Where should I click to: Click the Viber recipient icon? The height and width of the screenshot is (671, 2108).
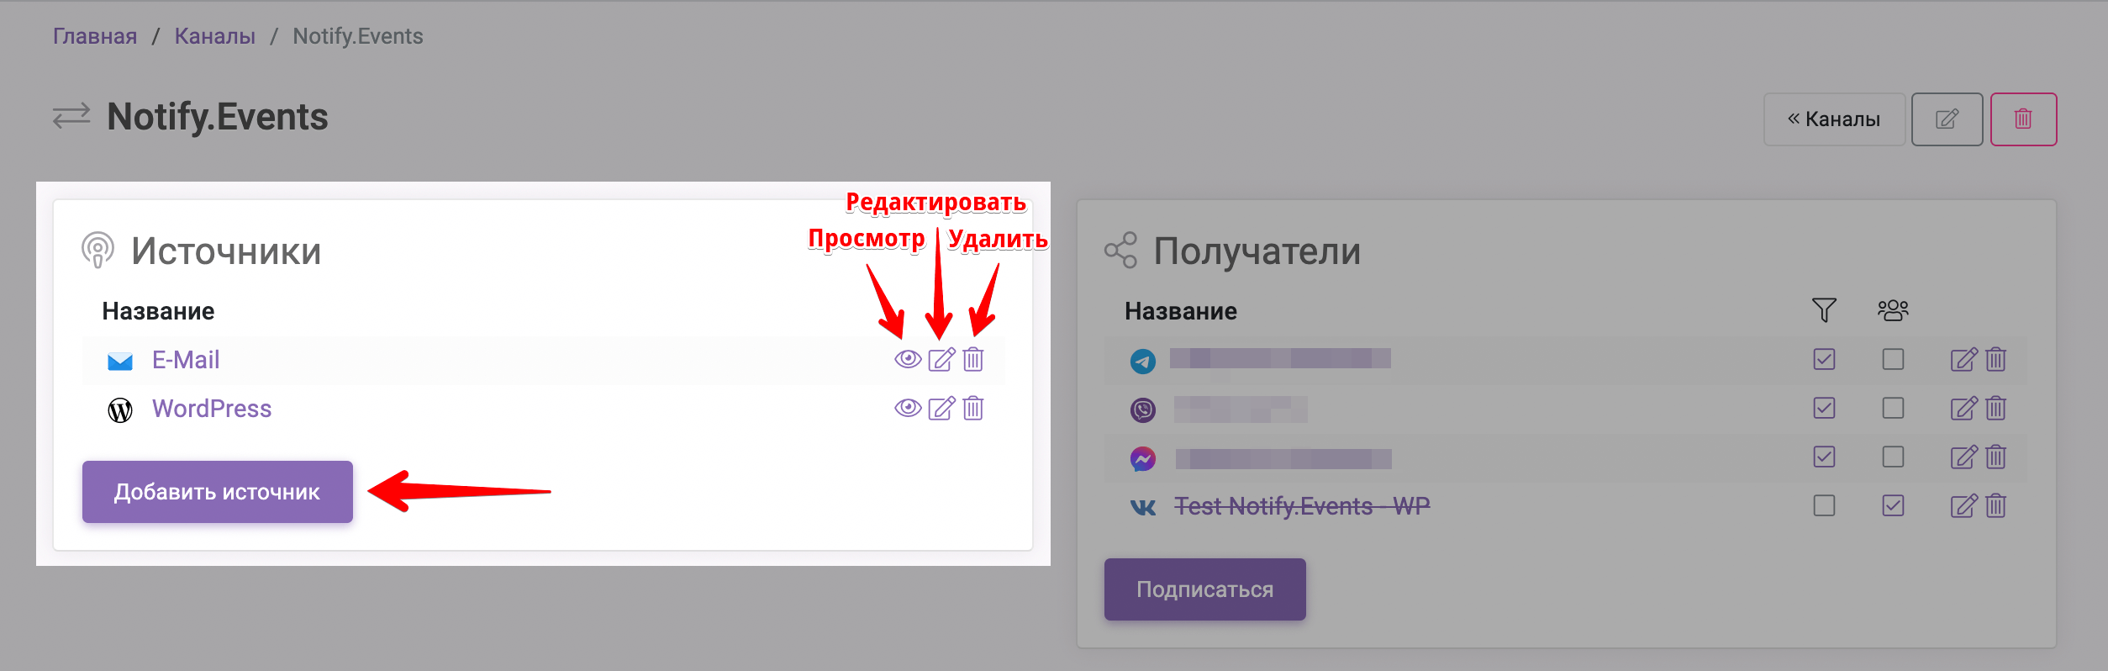[1143, 410]
